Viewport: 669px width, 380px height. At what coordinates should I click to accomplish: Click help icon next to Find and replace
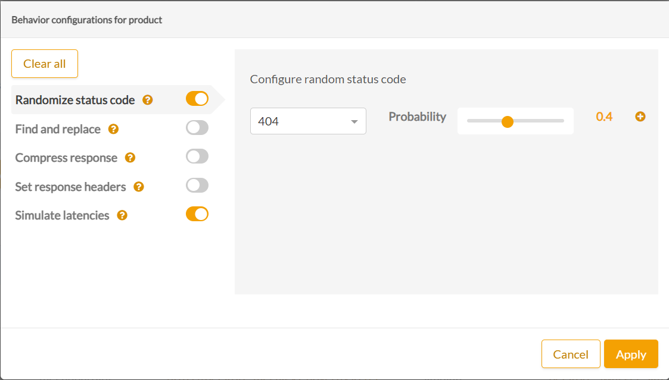click(x=113, y=129)
